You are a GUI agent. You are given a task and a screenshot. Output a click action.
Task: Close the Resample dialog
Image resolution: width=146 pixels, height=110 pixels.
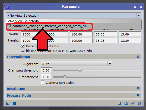[141, 7]
